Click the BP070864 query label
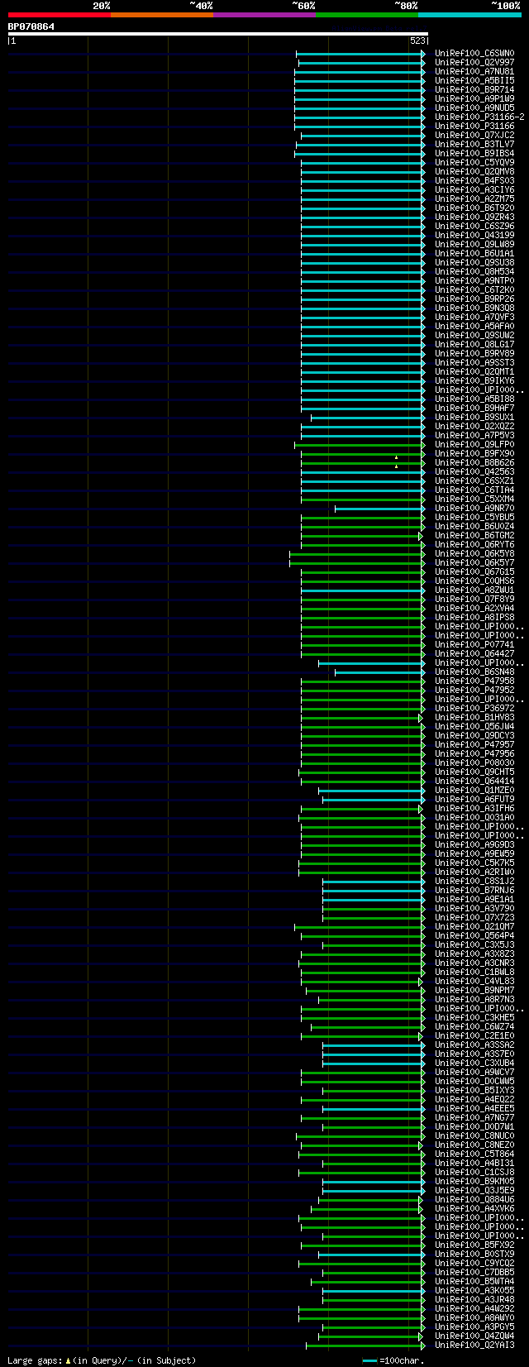 (31, 26)
